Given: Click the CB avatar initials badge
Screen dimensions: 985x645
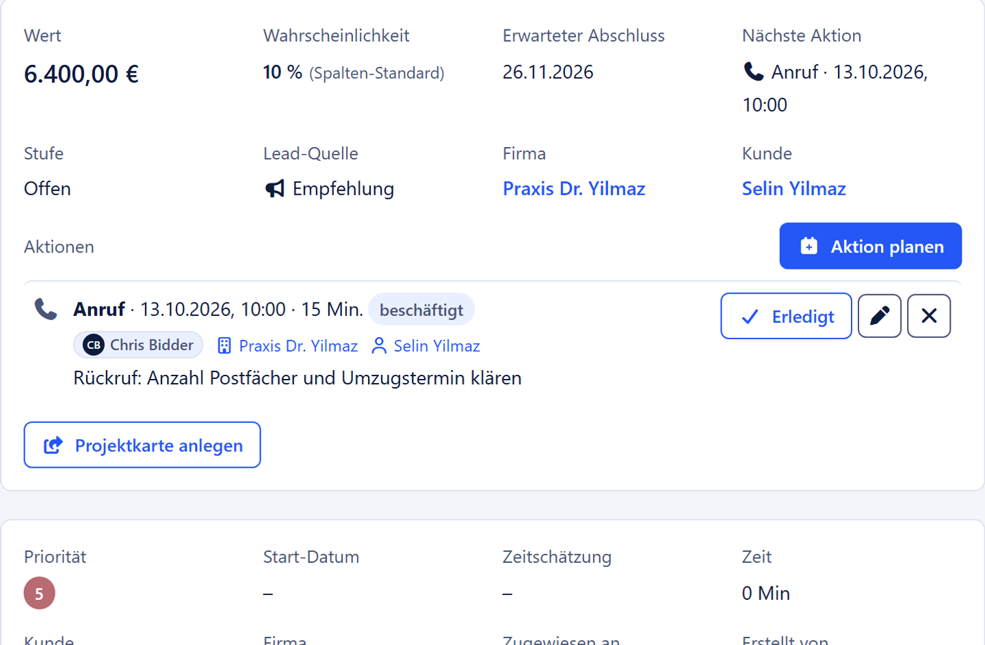Looking at the screenshot, I should click(x=94, y=345).
